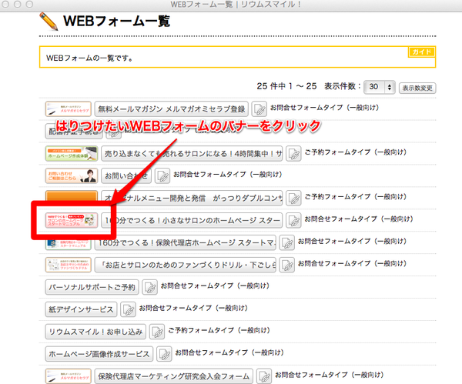Click the 保険代理店 スタートマニュアル banner thumbnail
The width and height of the screenshot is (462, 384).
69,244
